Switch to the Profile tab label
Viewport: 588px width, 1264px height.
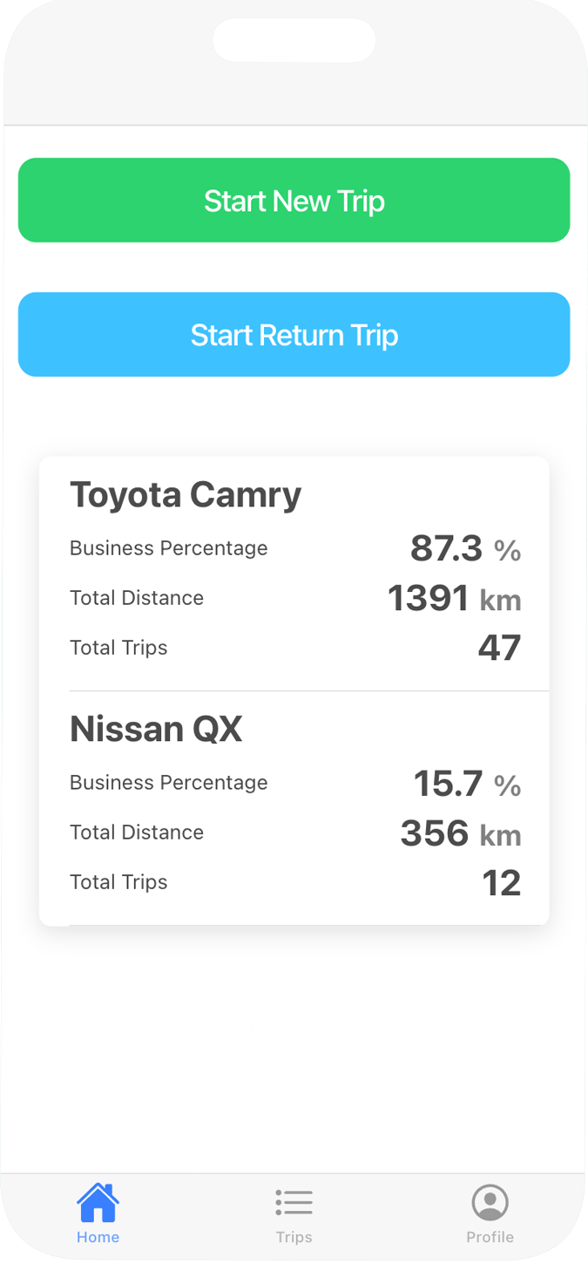point(490,1237)
